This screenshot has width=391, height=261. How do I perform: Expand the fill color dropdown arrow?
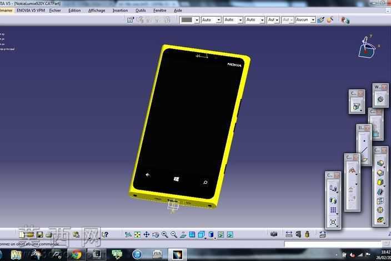(x=197, y=20)
